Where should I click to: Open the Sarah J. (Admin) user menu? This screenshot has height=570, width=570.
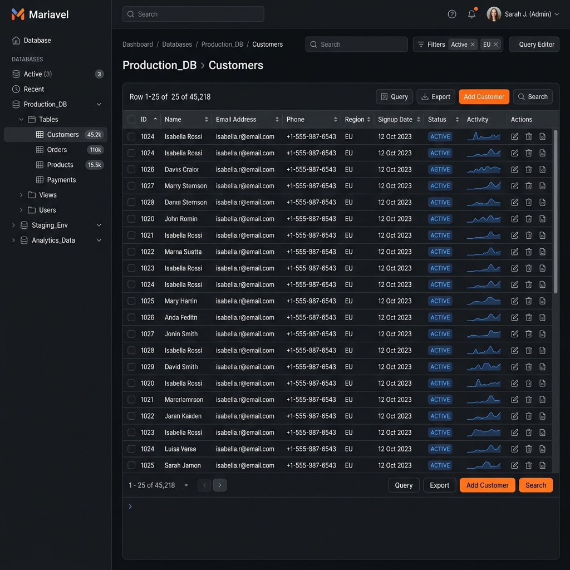(x=523, y=14)
